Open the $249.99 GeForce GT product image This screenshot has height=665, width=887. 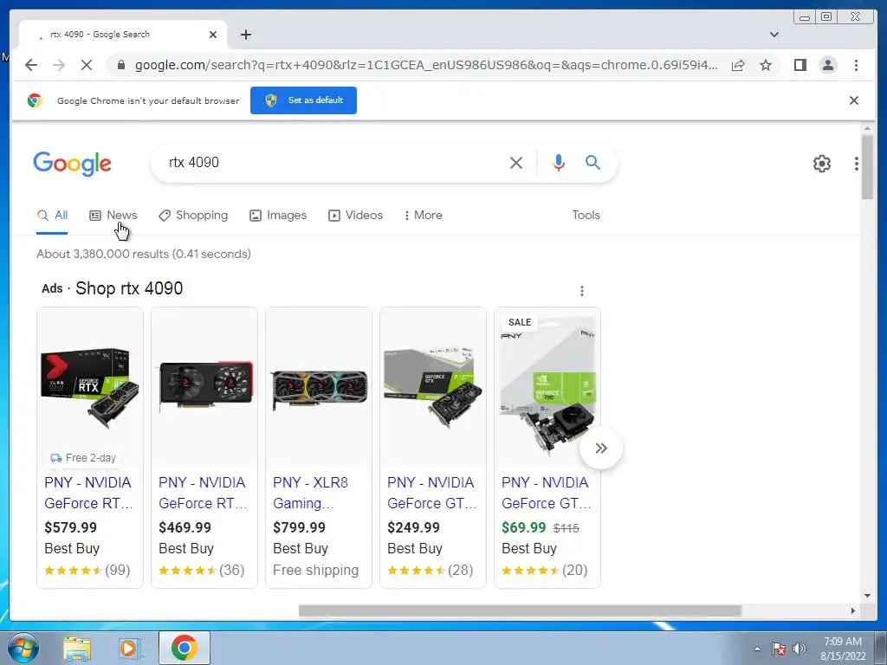pyautogui.click(x=433, y=387)
